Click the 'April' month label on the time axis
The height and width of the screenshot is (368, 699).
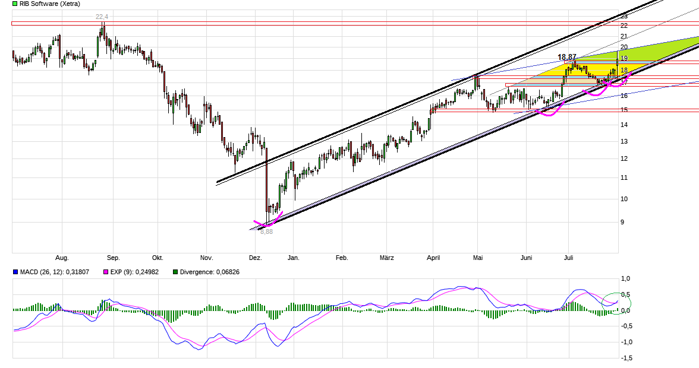pyautogui.click(x=433, y=258)
